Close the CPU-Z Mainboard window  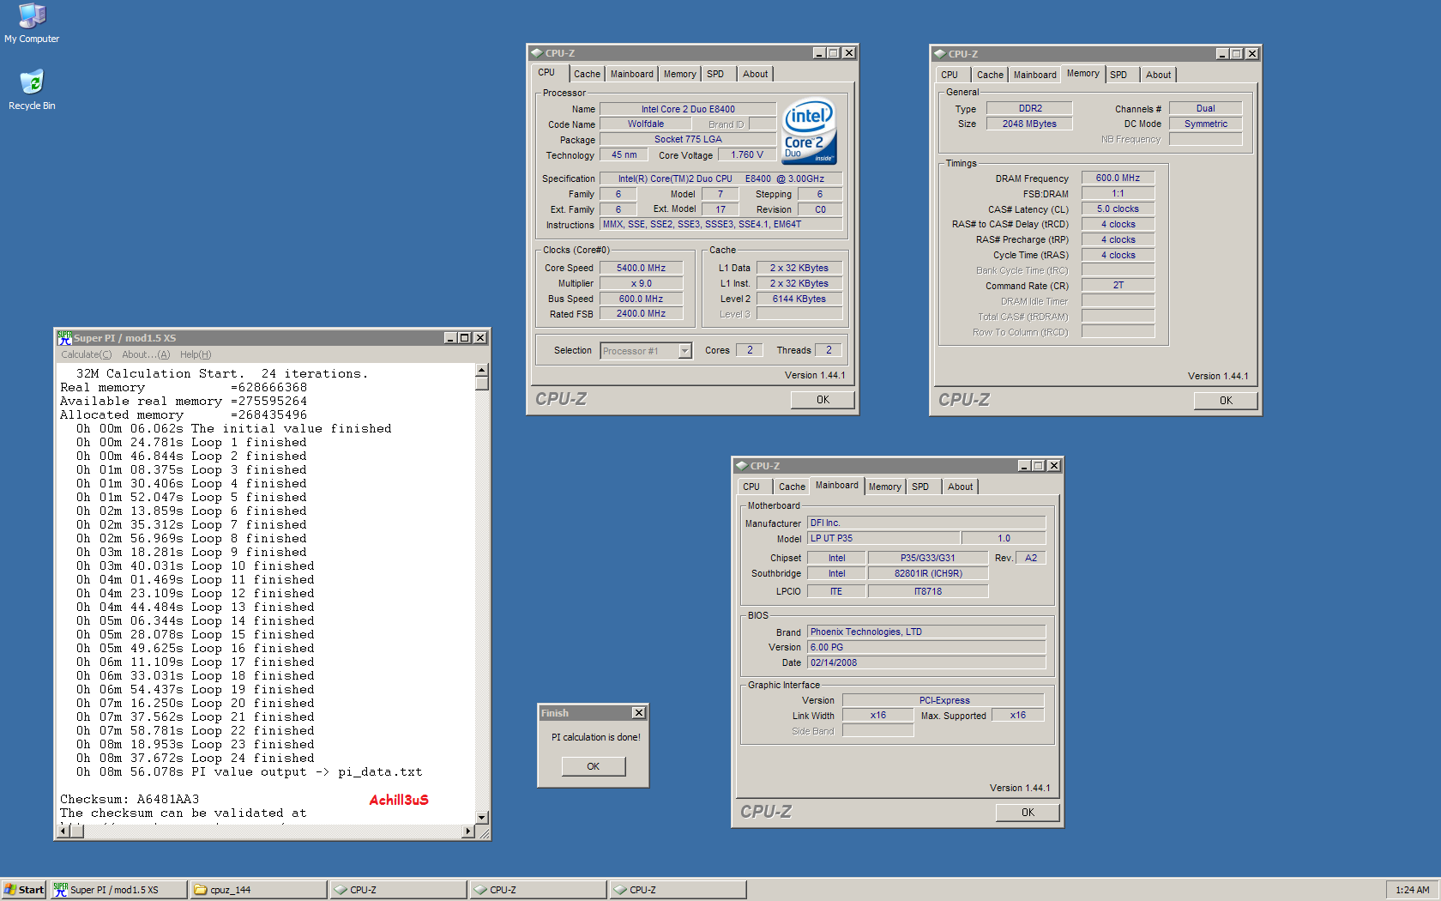[1054, 466]
